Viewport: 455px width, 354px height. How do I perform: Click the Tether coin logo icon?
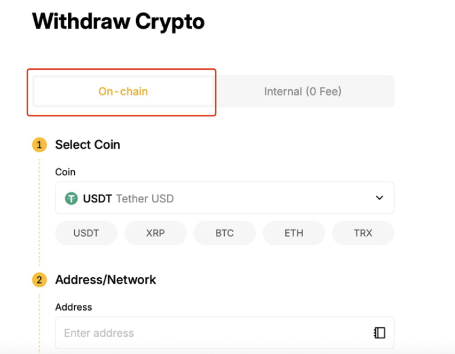pos(71,199)
